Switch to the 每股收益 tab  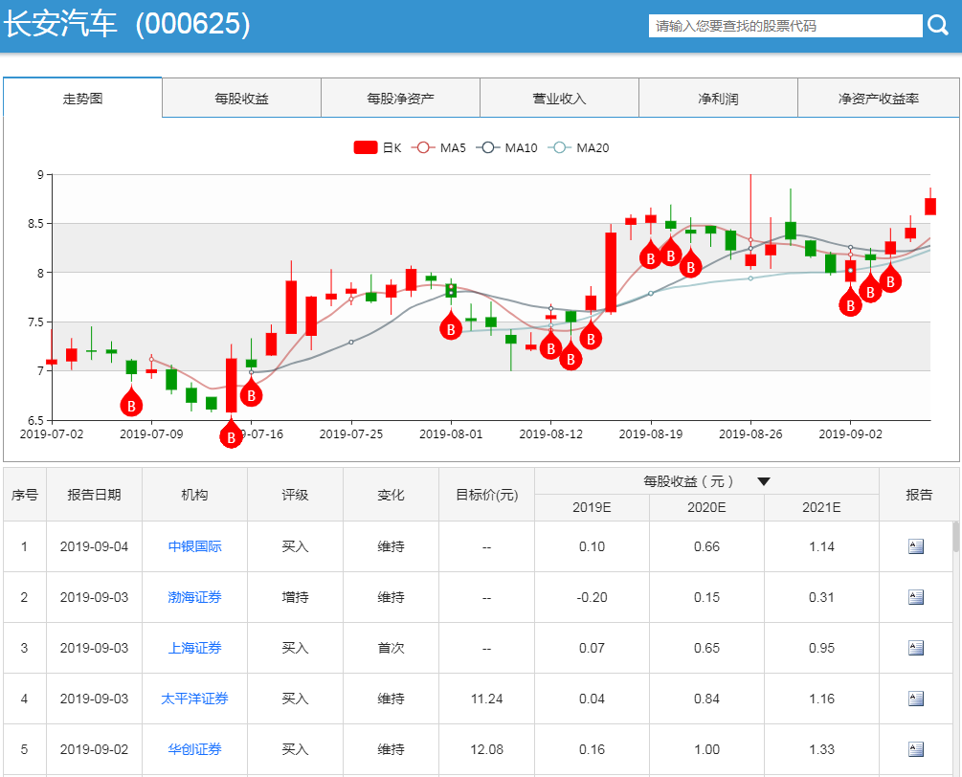click(242, 98)
